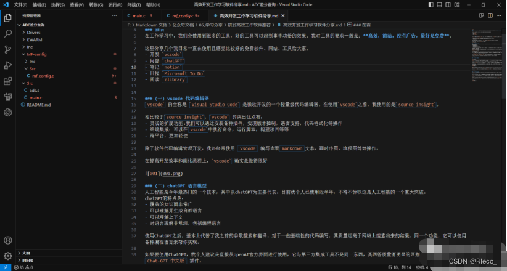Viewport: 507px width, 271px height.
Task: Click 'Microsoft To Do' text on line 11
Action: tap(184, 73)
